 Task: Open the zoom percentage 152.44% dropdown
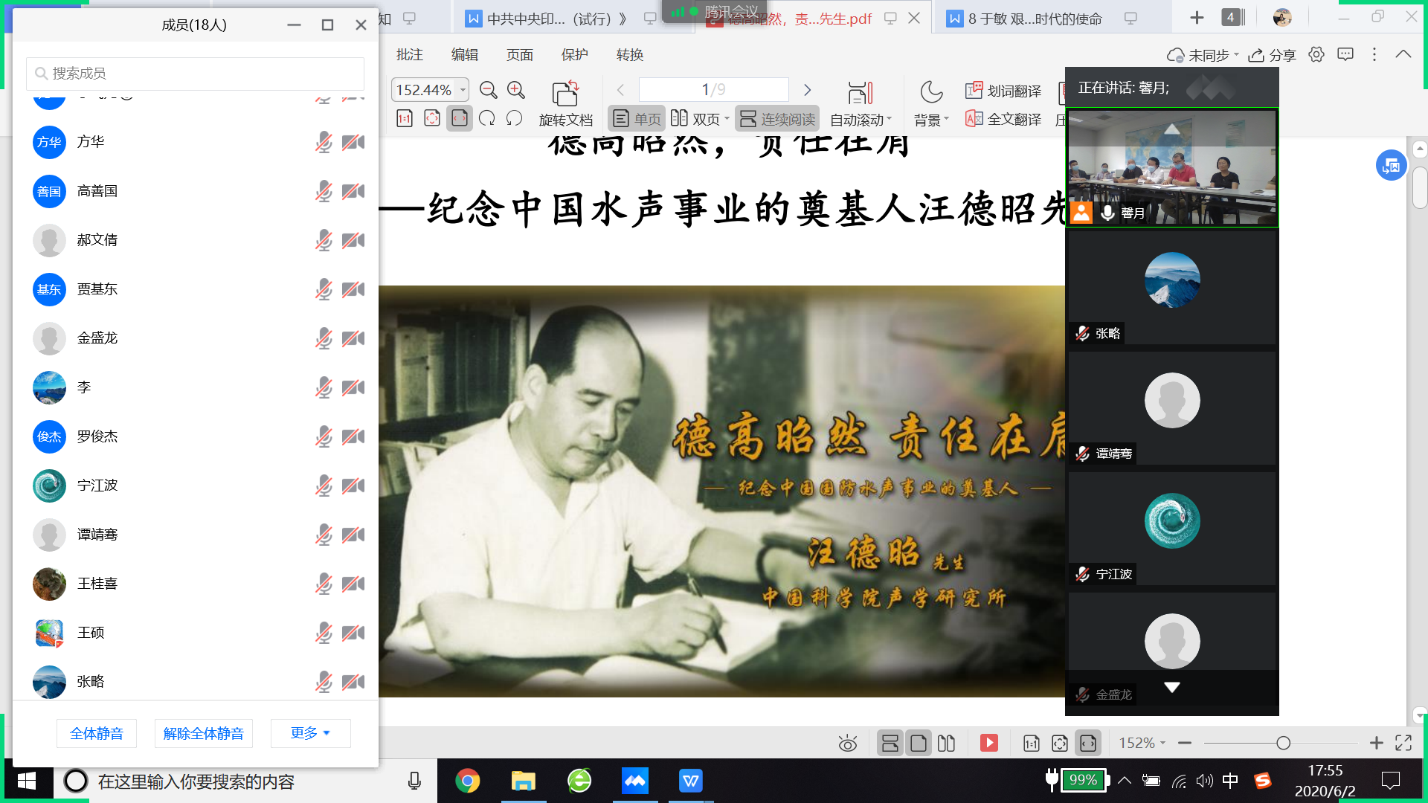click(x=463, y=90)
